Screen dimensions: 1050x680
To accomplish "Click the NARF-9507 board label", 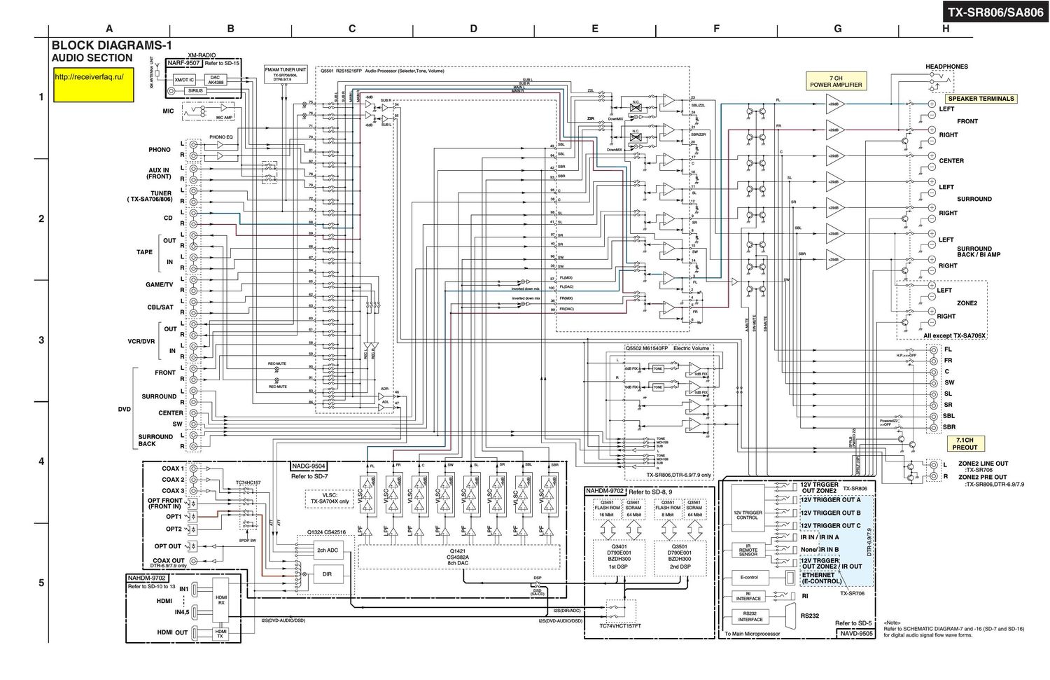I will tap(183, 63).
